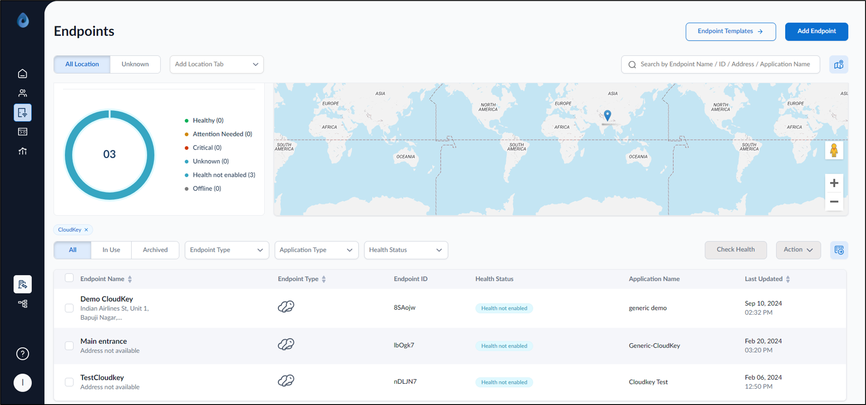Screen dimensions: 866x405
Task: Click the Offline (0) legend entry
Action: coord(203,188)
